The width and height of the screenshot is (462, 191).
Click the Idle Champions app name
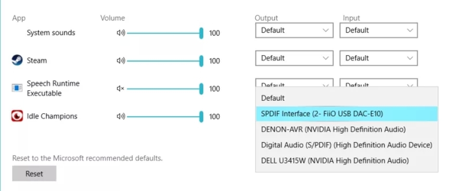pyautogui.click(x=52, y=116)
